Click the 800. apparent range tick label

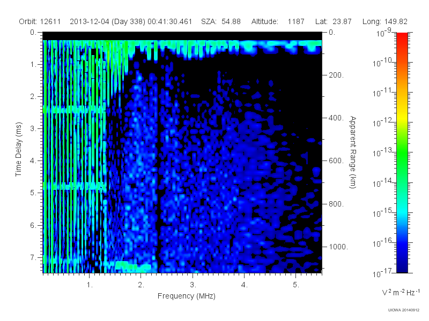tap(336, 204)
